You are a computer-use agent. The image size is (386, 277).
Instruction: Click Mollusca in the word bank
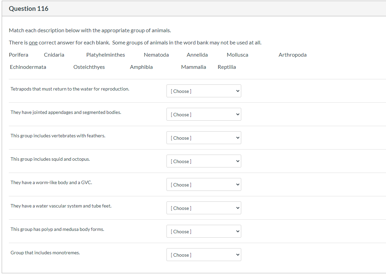pyautogui.click(x=238, y=55)
